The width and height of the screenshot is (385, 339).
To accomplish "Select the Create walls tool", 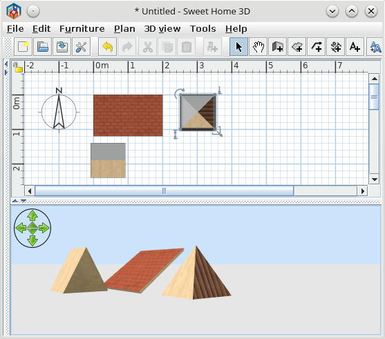I will 277,47.
